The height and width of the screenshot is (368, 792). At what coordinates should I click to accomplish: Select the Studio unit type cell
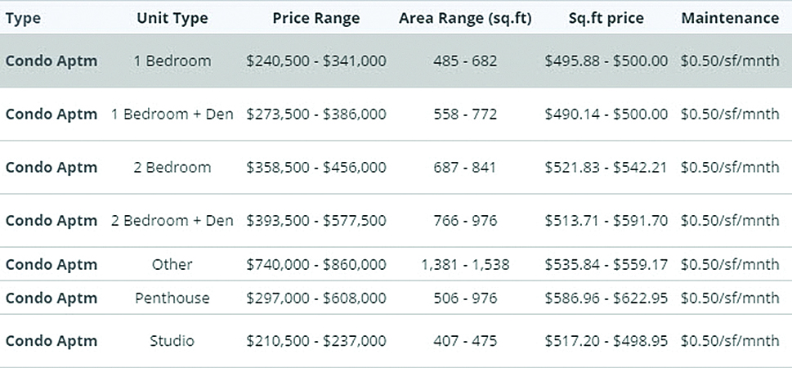tap(172, 341)
